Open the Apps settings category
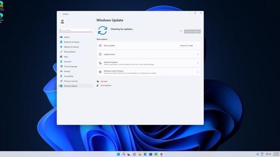280x157 pixels. point(76,57)
